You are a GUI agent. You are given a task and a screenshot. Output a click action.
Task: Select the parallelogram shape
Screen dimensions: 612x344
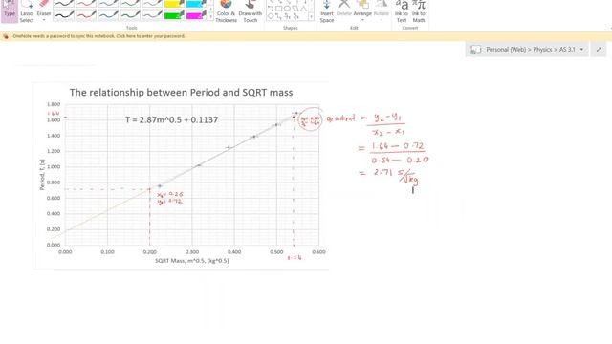295,9
